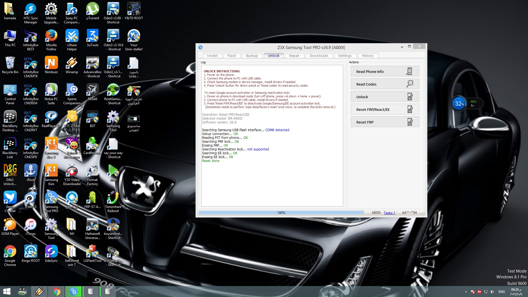Image resolution: width=528 pixels, height=297 pixels.
Task: Open the Downloads tab
Action: tap(319, 56)
